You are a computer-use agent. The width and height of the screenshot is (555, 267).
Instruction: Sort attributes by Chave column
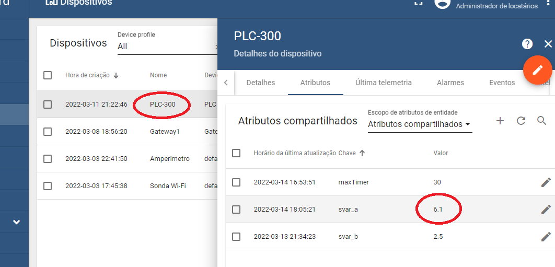(x=352, y=153)
